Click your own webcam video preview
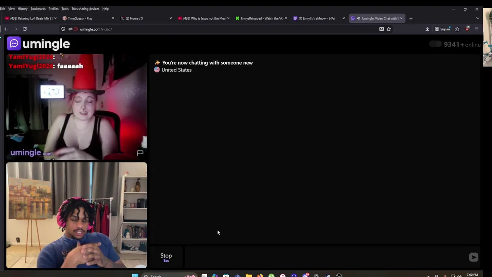Image resolution: width=492 pixels, height=277 pixels. pos(76,215)
